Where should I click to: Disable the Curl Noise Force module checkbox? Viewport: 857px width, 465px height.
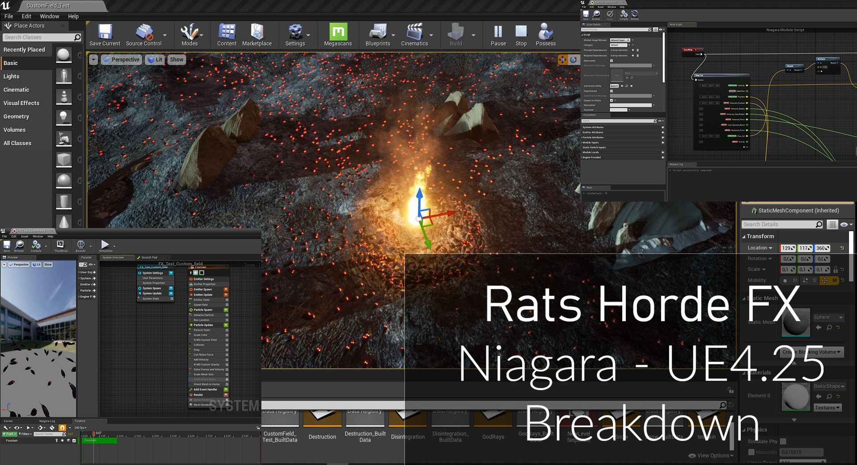(x=226, y=354)
